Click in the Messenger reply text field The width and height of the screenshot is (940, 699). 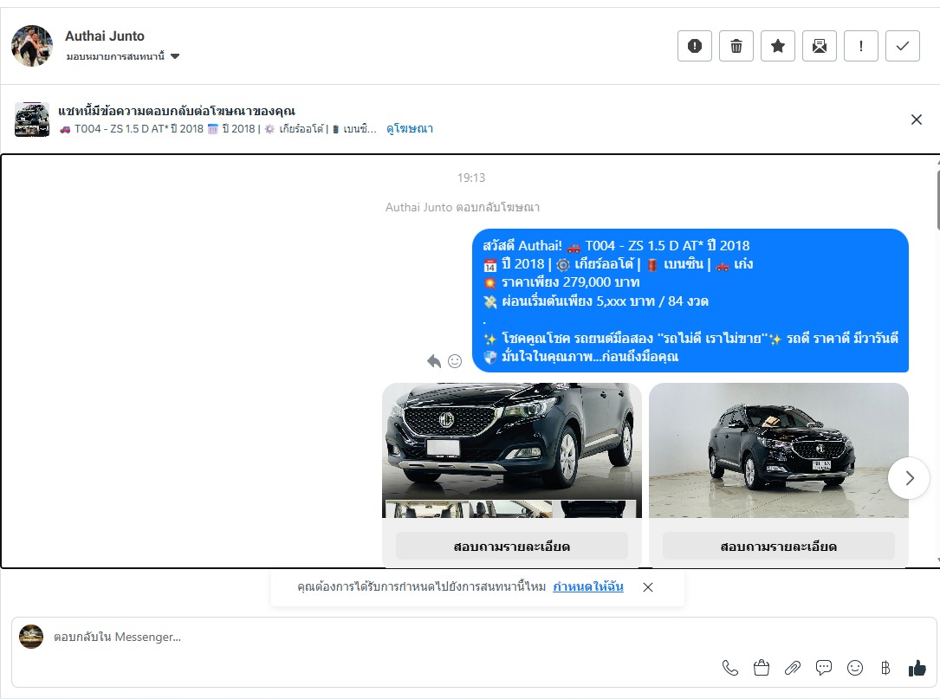coord(347,637)
